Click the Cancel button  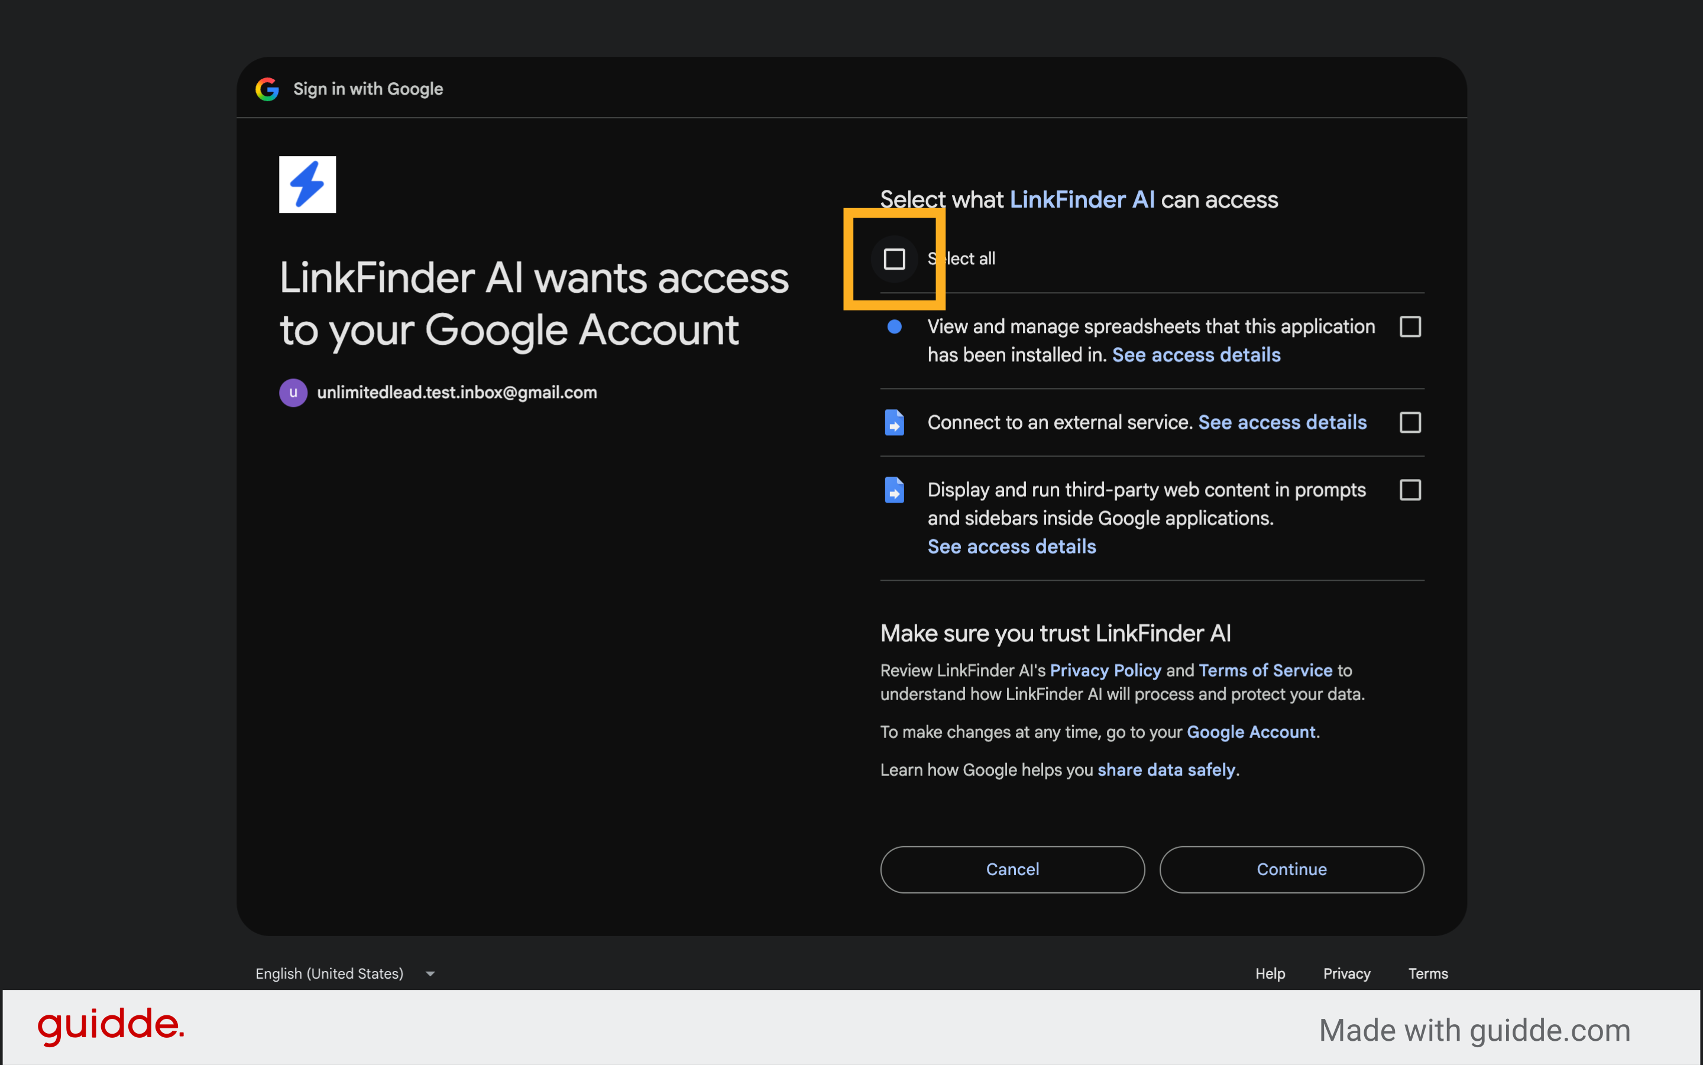[x=1012, y=869]
